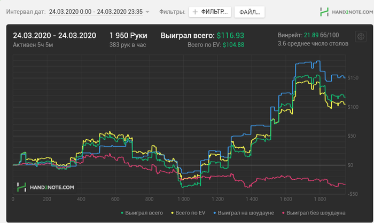Click the $100 y-axis label
Viewport: 374px width, 223px height.
click(353, 107)
